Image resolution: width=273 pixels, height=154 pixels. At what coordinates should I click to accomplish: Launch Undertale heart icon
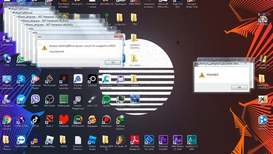64,120
